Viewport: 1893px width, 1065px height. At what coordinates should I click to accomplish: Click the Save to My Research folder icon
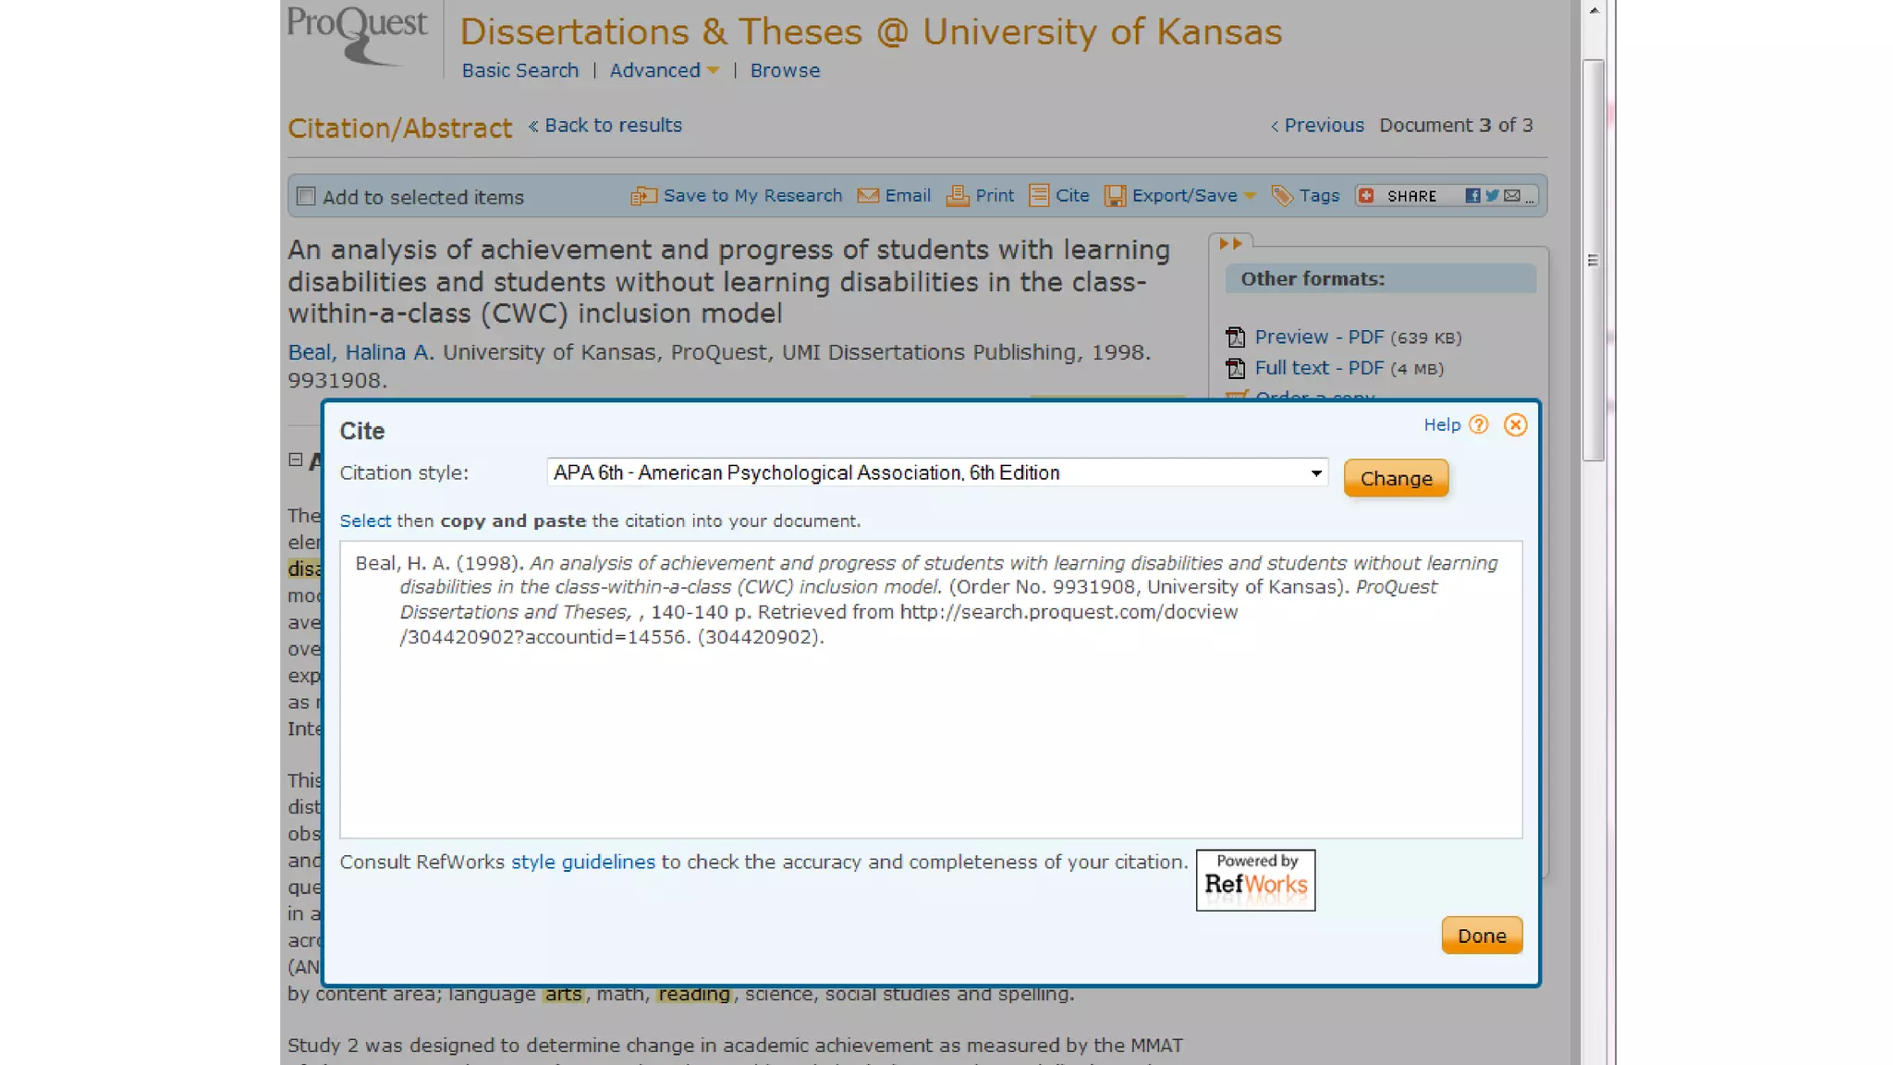coord(643,196)
